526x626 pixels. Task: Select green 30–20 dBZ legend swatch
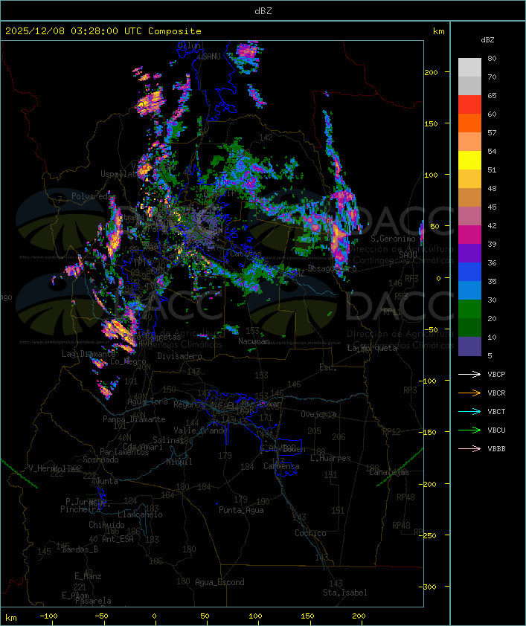(x=469, y=309)
